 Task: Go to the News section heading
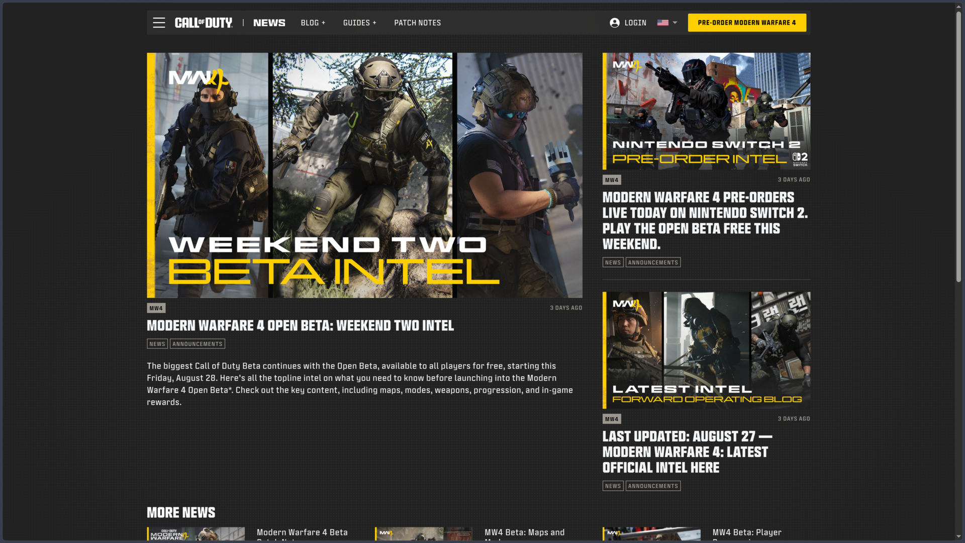269,23
